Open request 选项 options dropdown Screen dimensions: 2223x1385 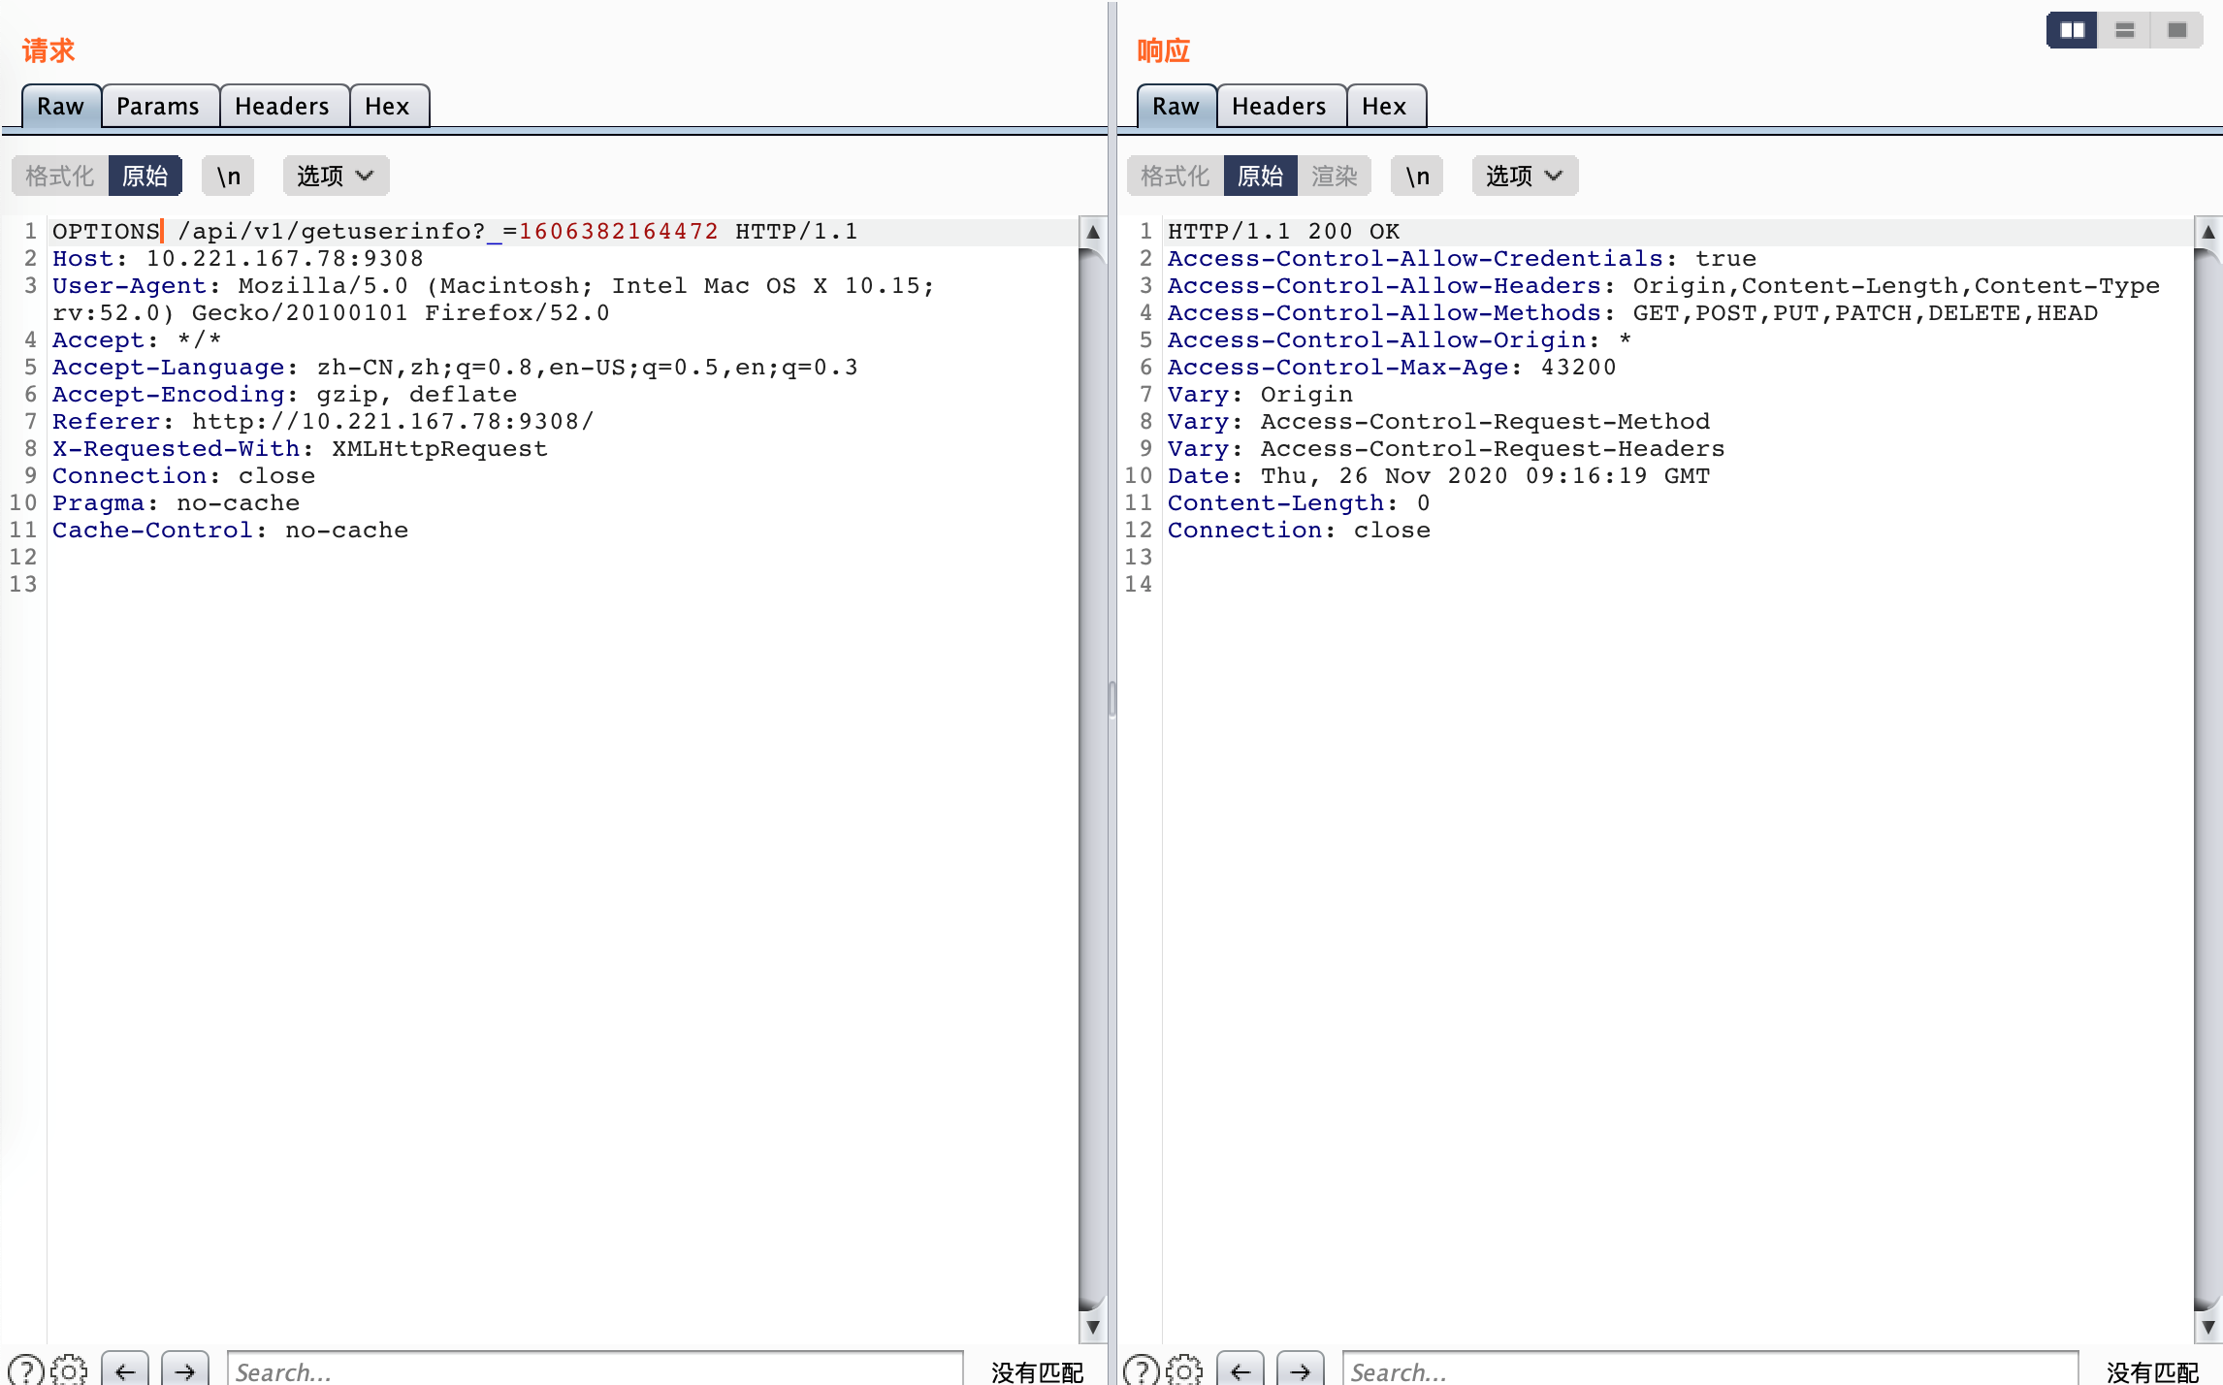click(x=336, y=176)
